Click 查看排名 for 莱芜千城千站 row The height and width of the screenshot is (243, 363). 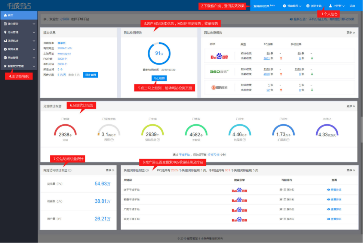[334, 219]
